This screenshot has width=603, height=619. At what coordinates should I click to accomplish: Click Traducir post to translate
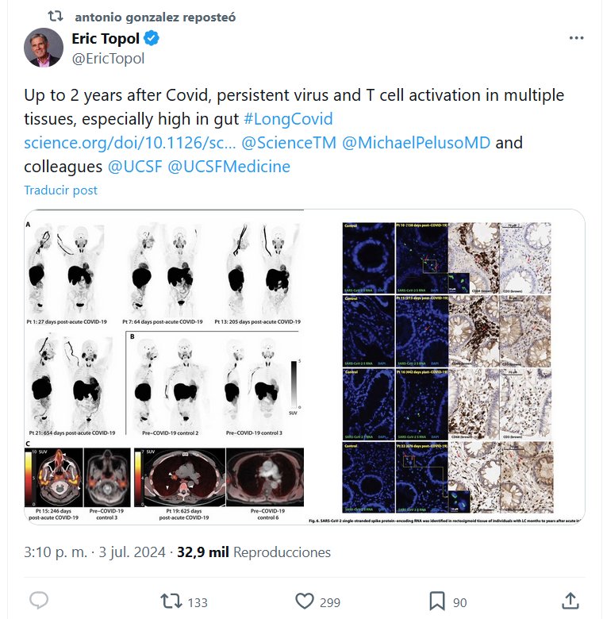(60, 190)
